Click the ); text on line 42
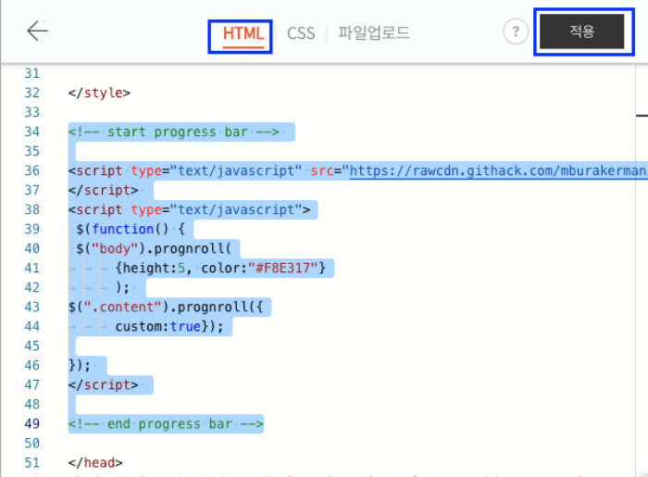The height and width of the screenshot is (477, 648). coord(122,288)
